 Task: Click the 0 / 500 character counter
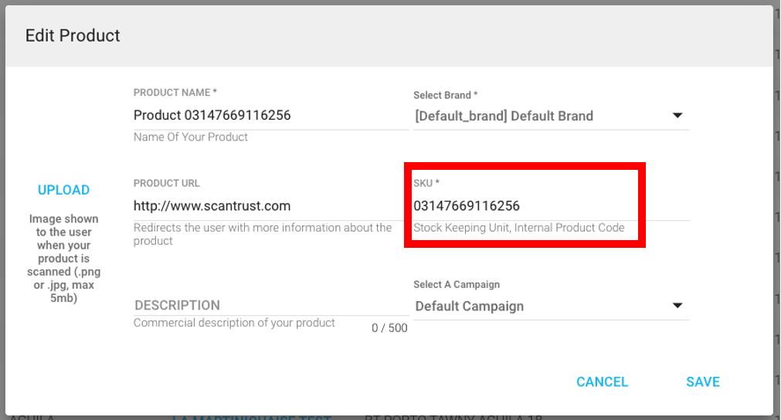click(x=389, y=328)
